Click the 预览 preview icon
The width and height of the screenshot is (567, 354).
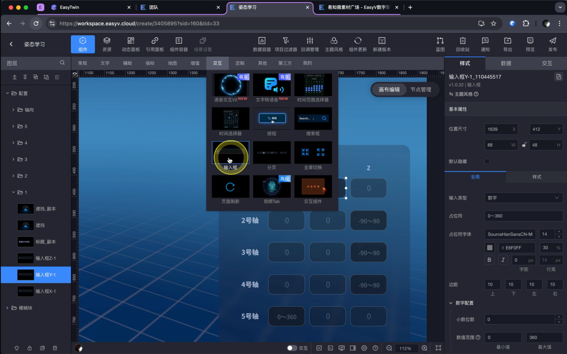[x=530, y=44]
